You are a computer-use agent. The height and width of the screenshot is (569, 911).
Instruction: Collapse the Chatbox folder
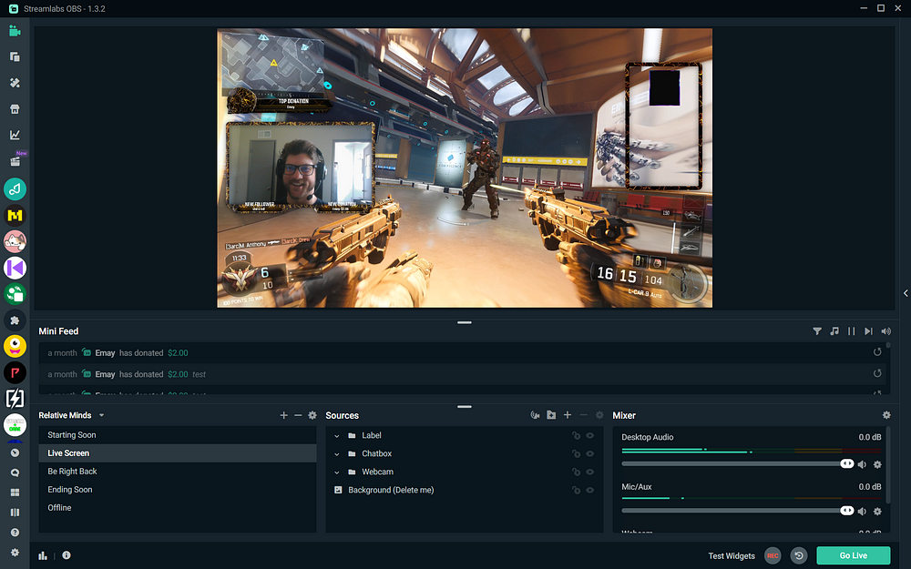337,454
